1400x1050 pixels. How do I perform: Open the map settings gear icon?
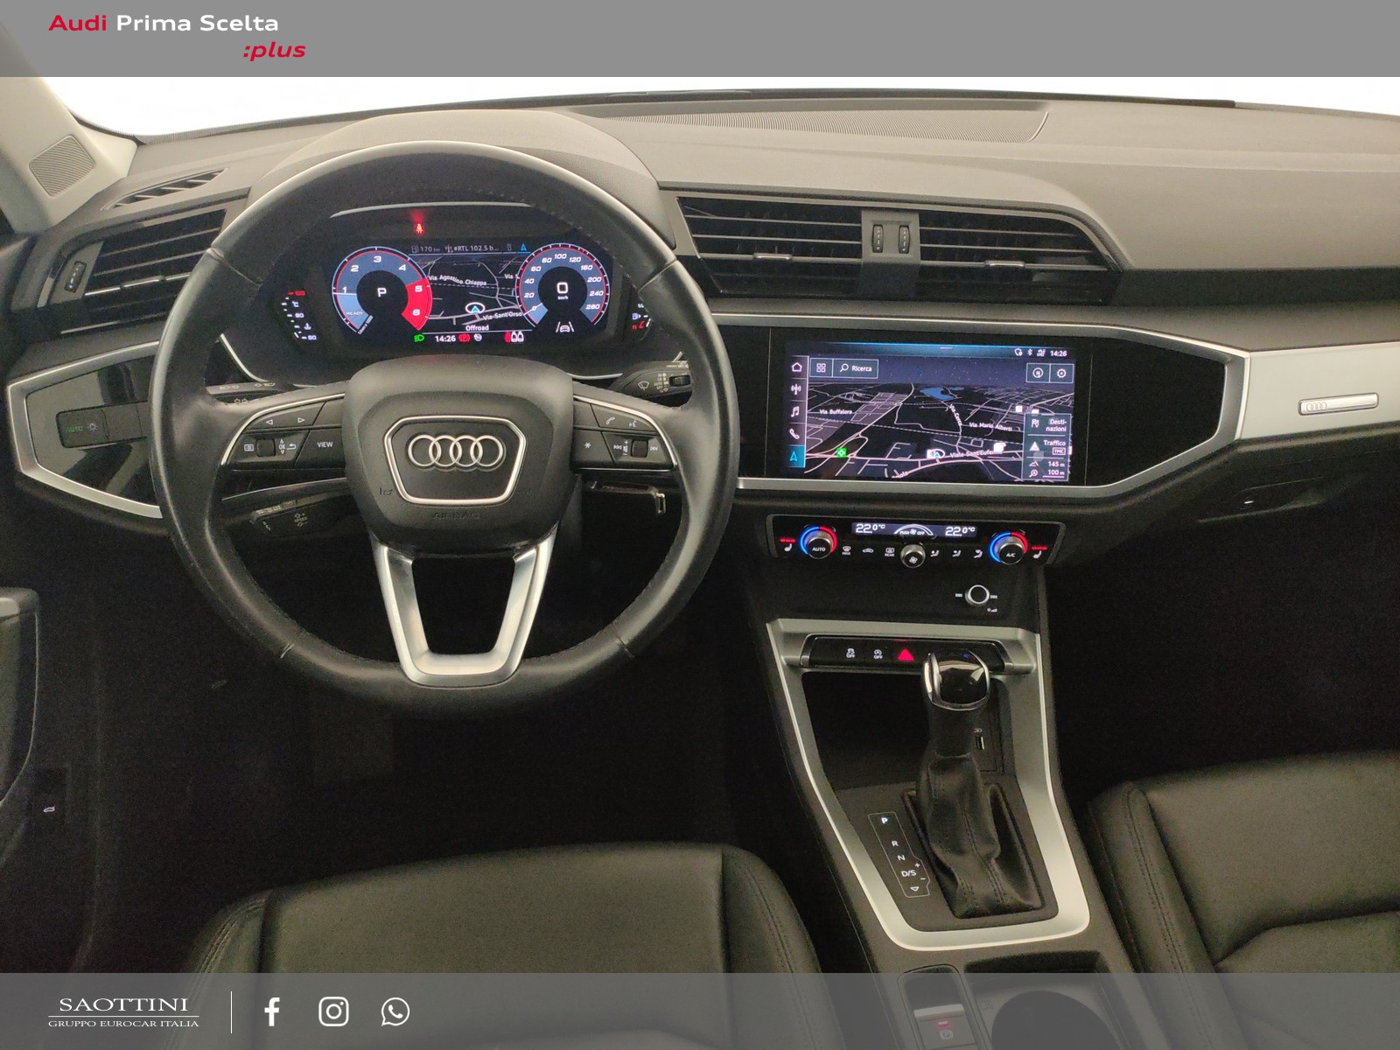(1061, 373)
